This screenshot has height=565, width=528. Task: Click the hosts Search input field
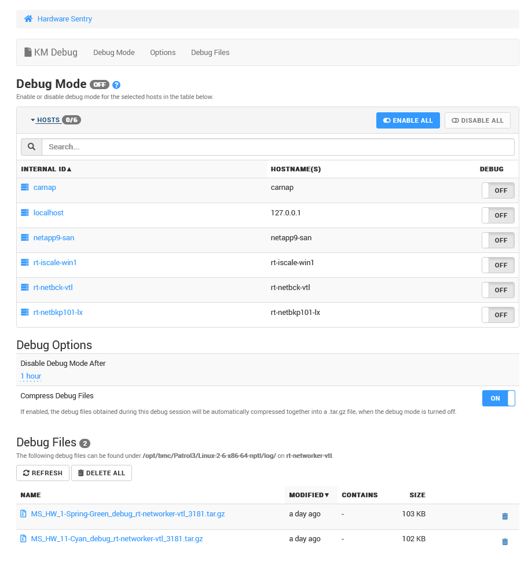(x=278, y=147)
